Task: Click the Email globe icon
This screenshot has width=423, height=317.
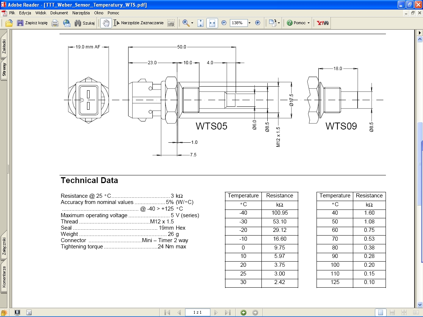Action: [66, 23]
